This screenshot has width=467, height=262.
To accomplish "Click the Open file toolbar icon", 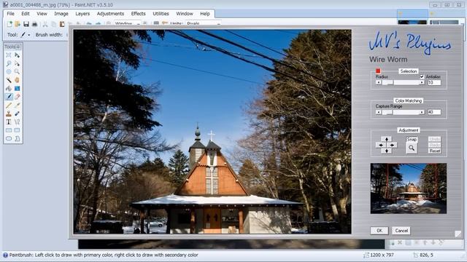I will (x=18, y=24).
